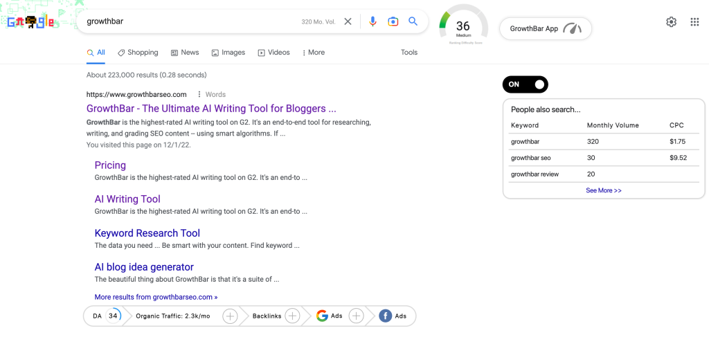Click See More >> in keyword panel

point(604,190)
